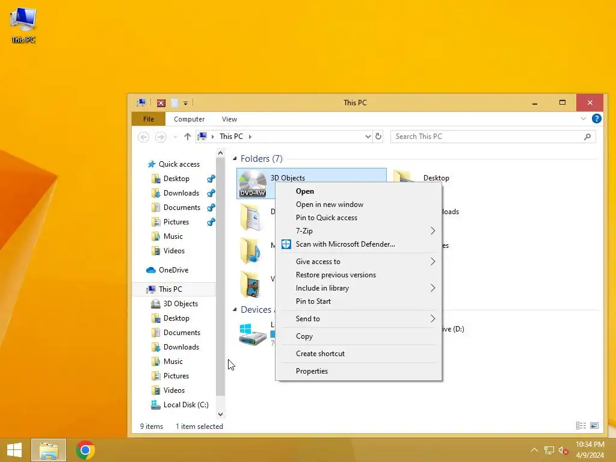Image resolution: width=616 pixels, height=462 pixels.
Task: Click the search magnifier icon
Action: (x=587, y=137)
